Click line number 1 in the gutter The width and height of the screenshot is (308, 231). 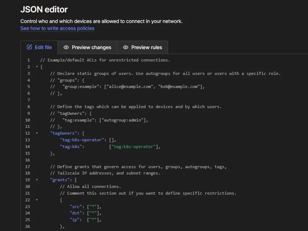pyautogui.click(x=29, y=60)
